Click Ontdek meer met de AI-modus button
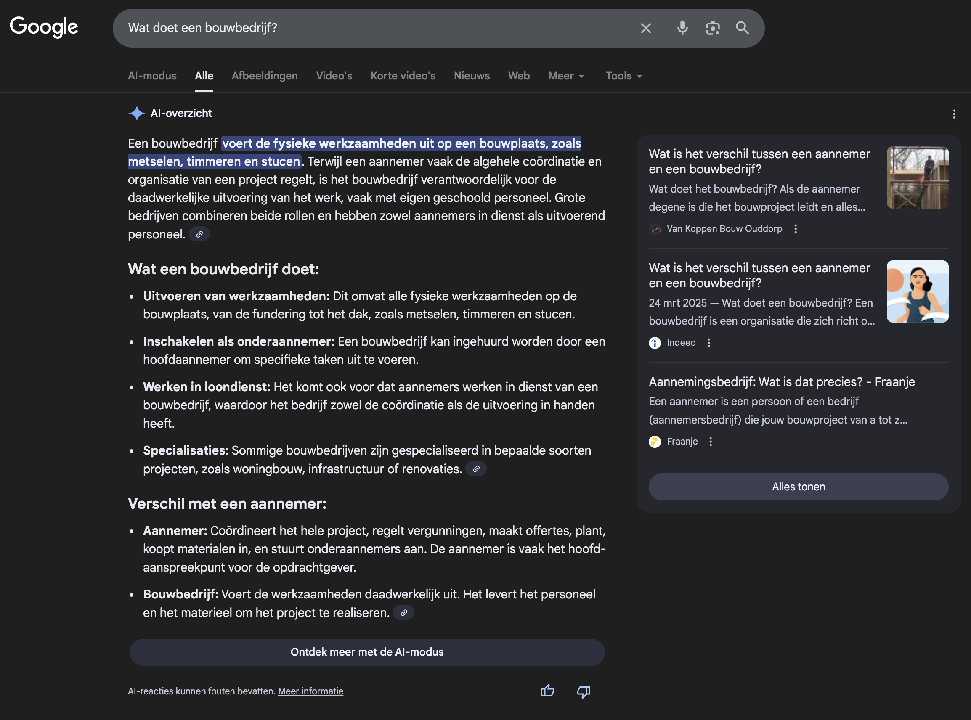 click(x=367, y=652)
